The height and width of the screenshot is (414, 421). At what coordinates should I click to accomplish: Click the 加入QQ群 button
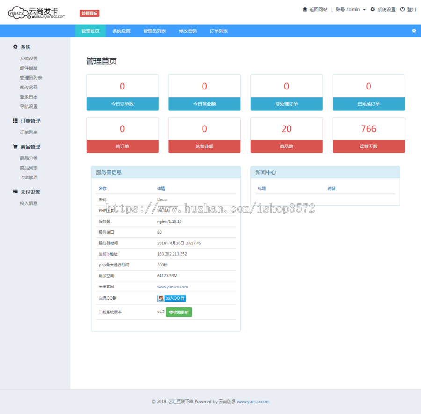(172, 298)
